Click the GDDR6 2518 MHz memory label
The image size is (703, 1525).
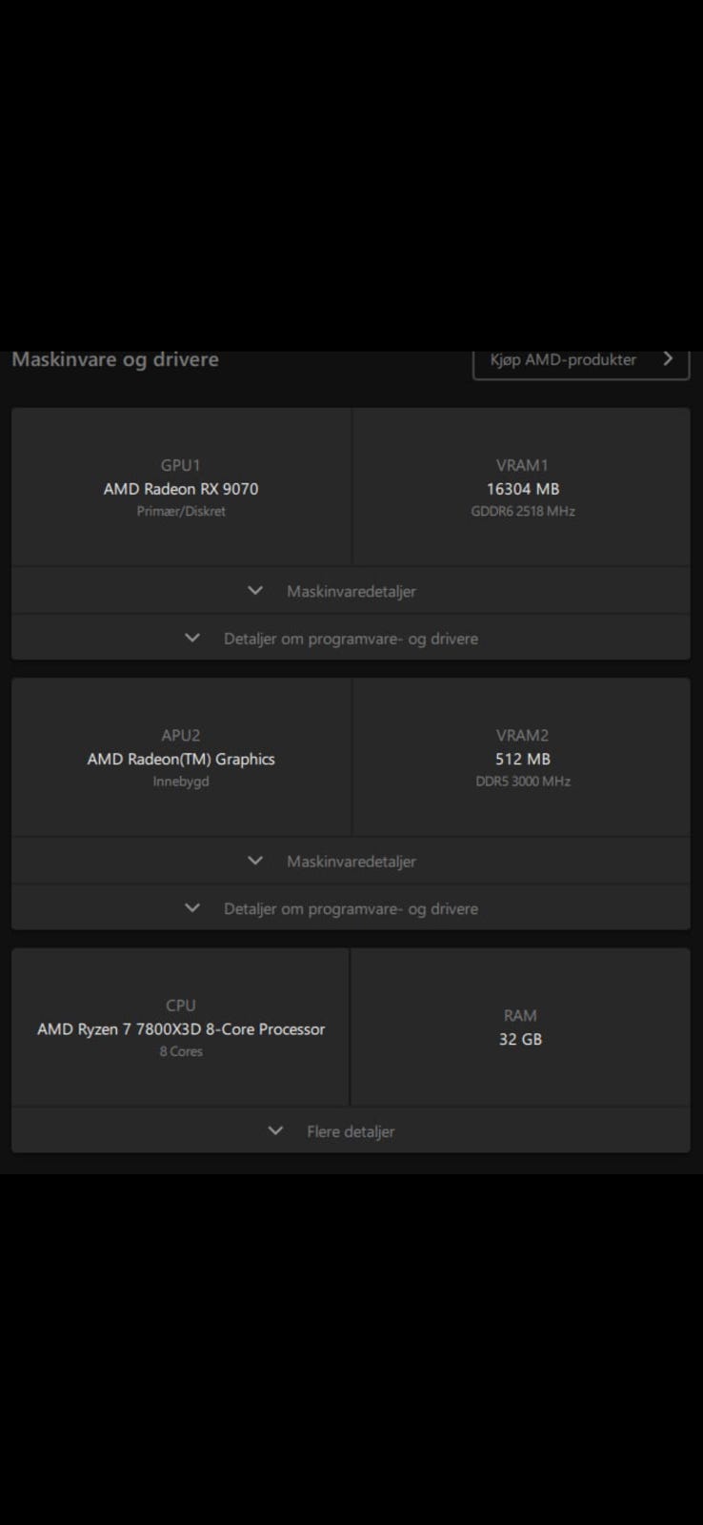[x=523, y=511]
